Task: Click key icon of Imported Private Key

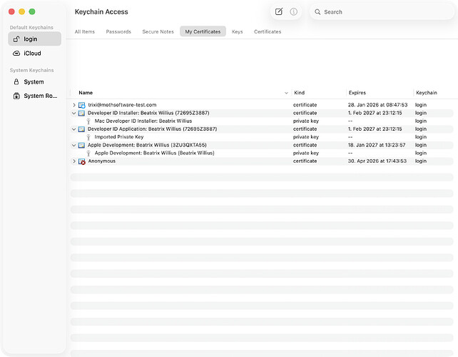Action: click(88, 137)
